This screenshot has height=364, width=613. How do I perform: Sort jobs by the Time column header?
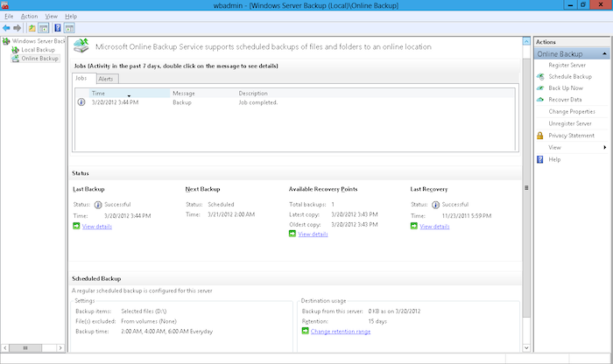click(99, 93)
